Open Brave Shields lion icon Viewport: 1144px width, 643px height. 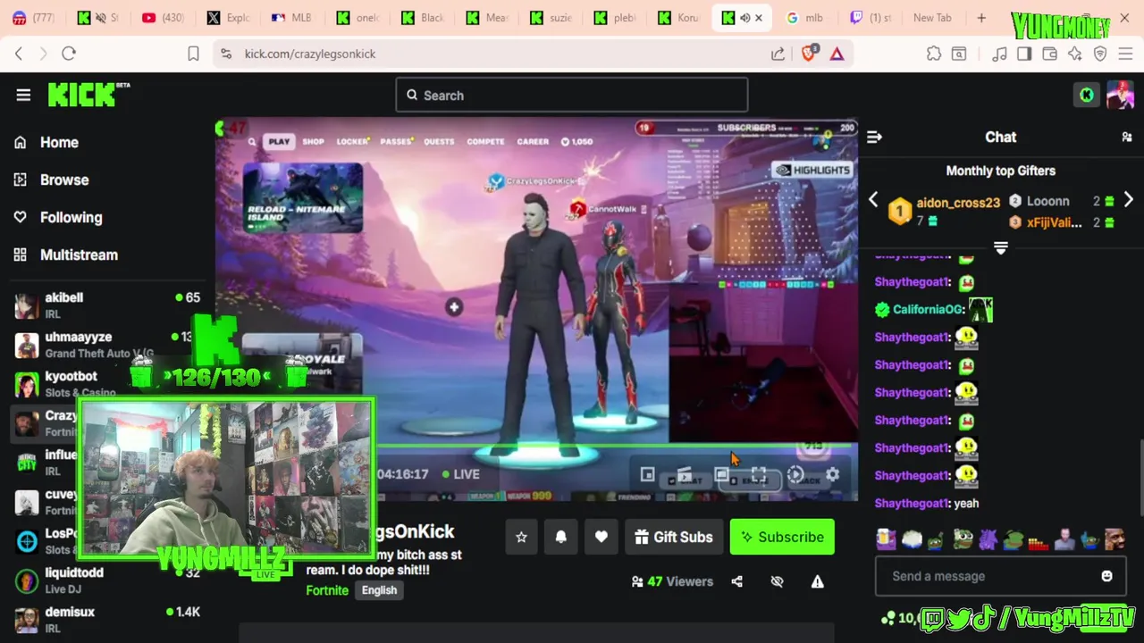pyautogui.click(x=809, y=54)
